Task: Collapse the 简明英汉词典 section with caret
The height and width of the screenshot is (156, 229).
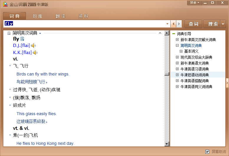Action: click(x=160, y=33)
